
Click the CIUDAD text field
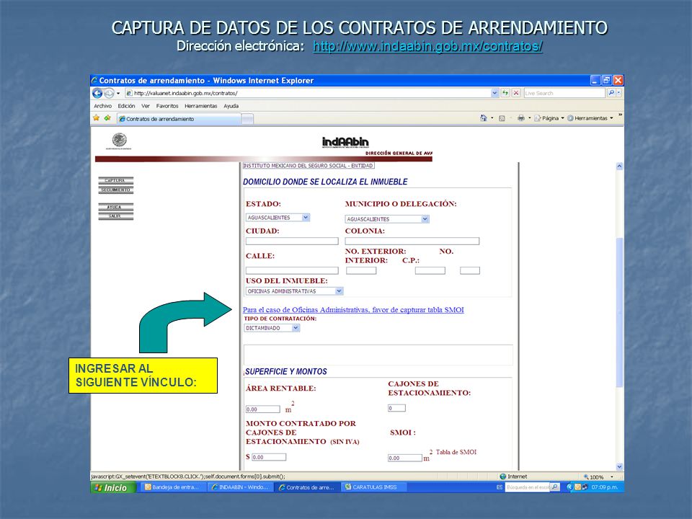tap(292, 241)
